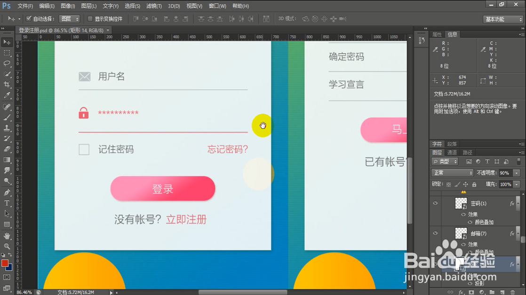
Task: Select the Zoom tool
Action: 7,247
